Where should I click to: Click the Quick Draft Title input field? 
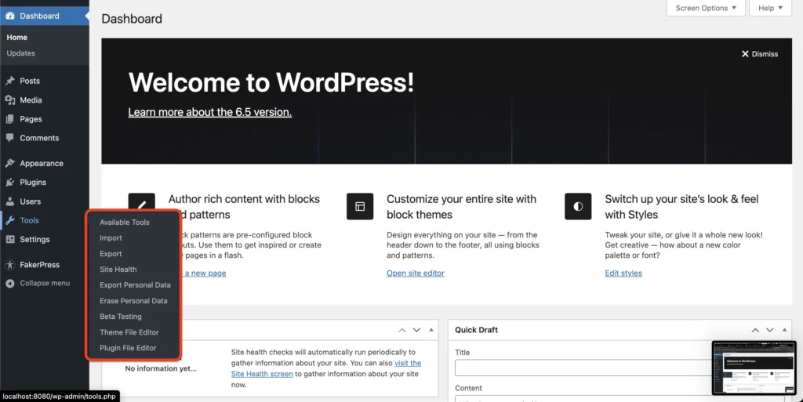580,368
